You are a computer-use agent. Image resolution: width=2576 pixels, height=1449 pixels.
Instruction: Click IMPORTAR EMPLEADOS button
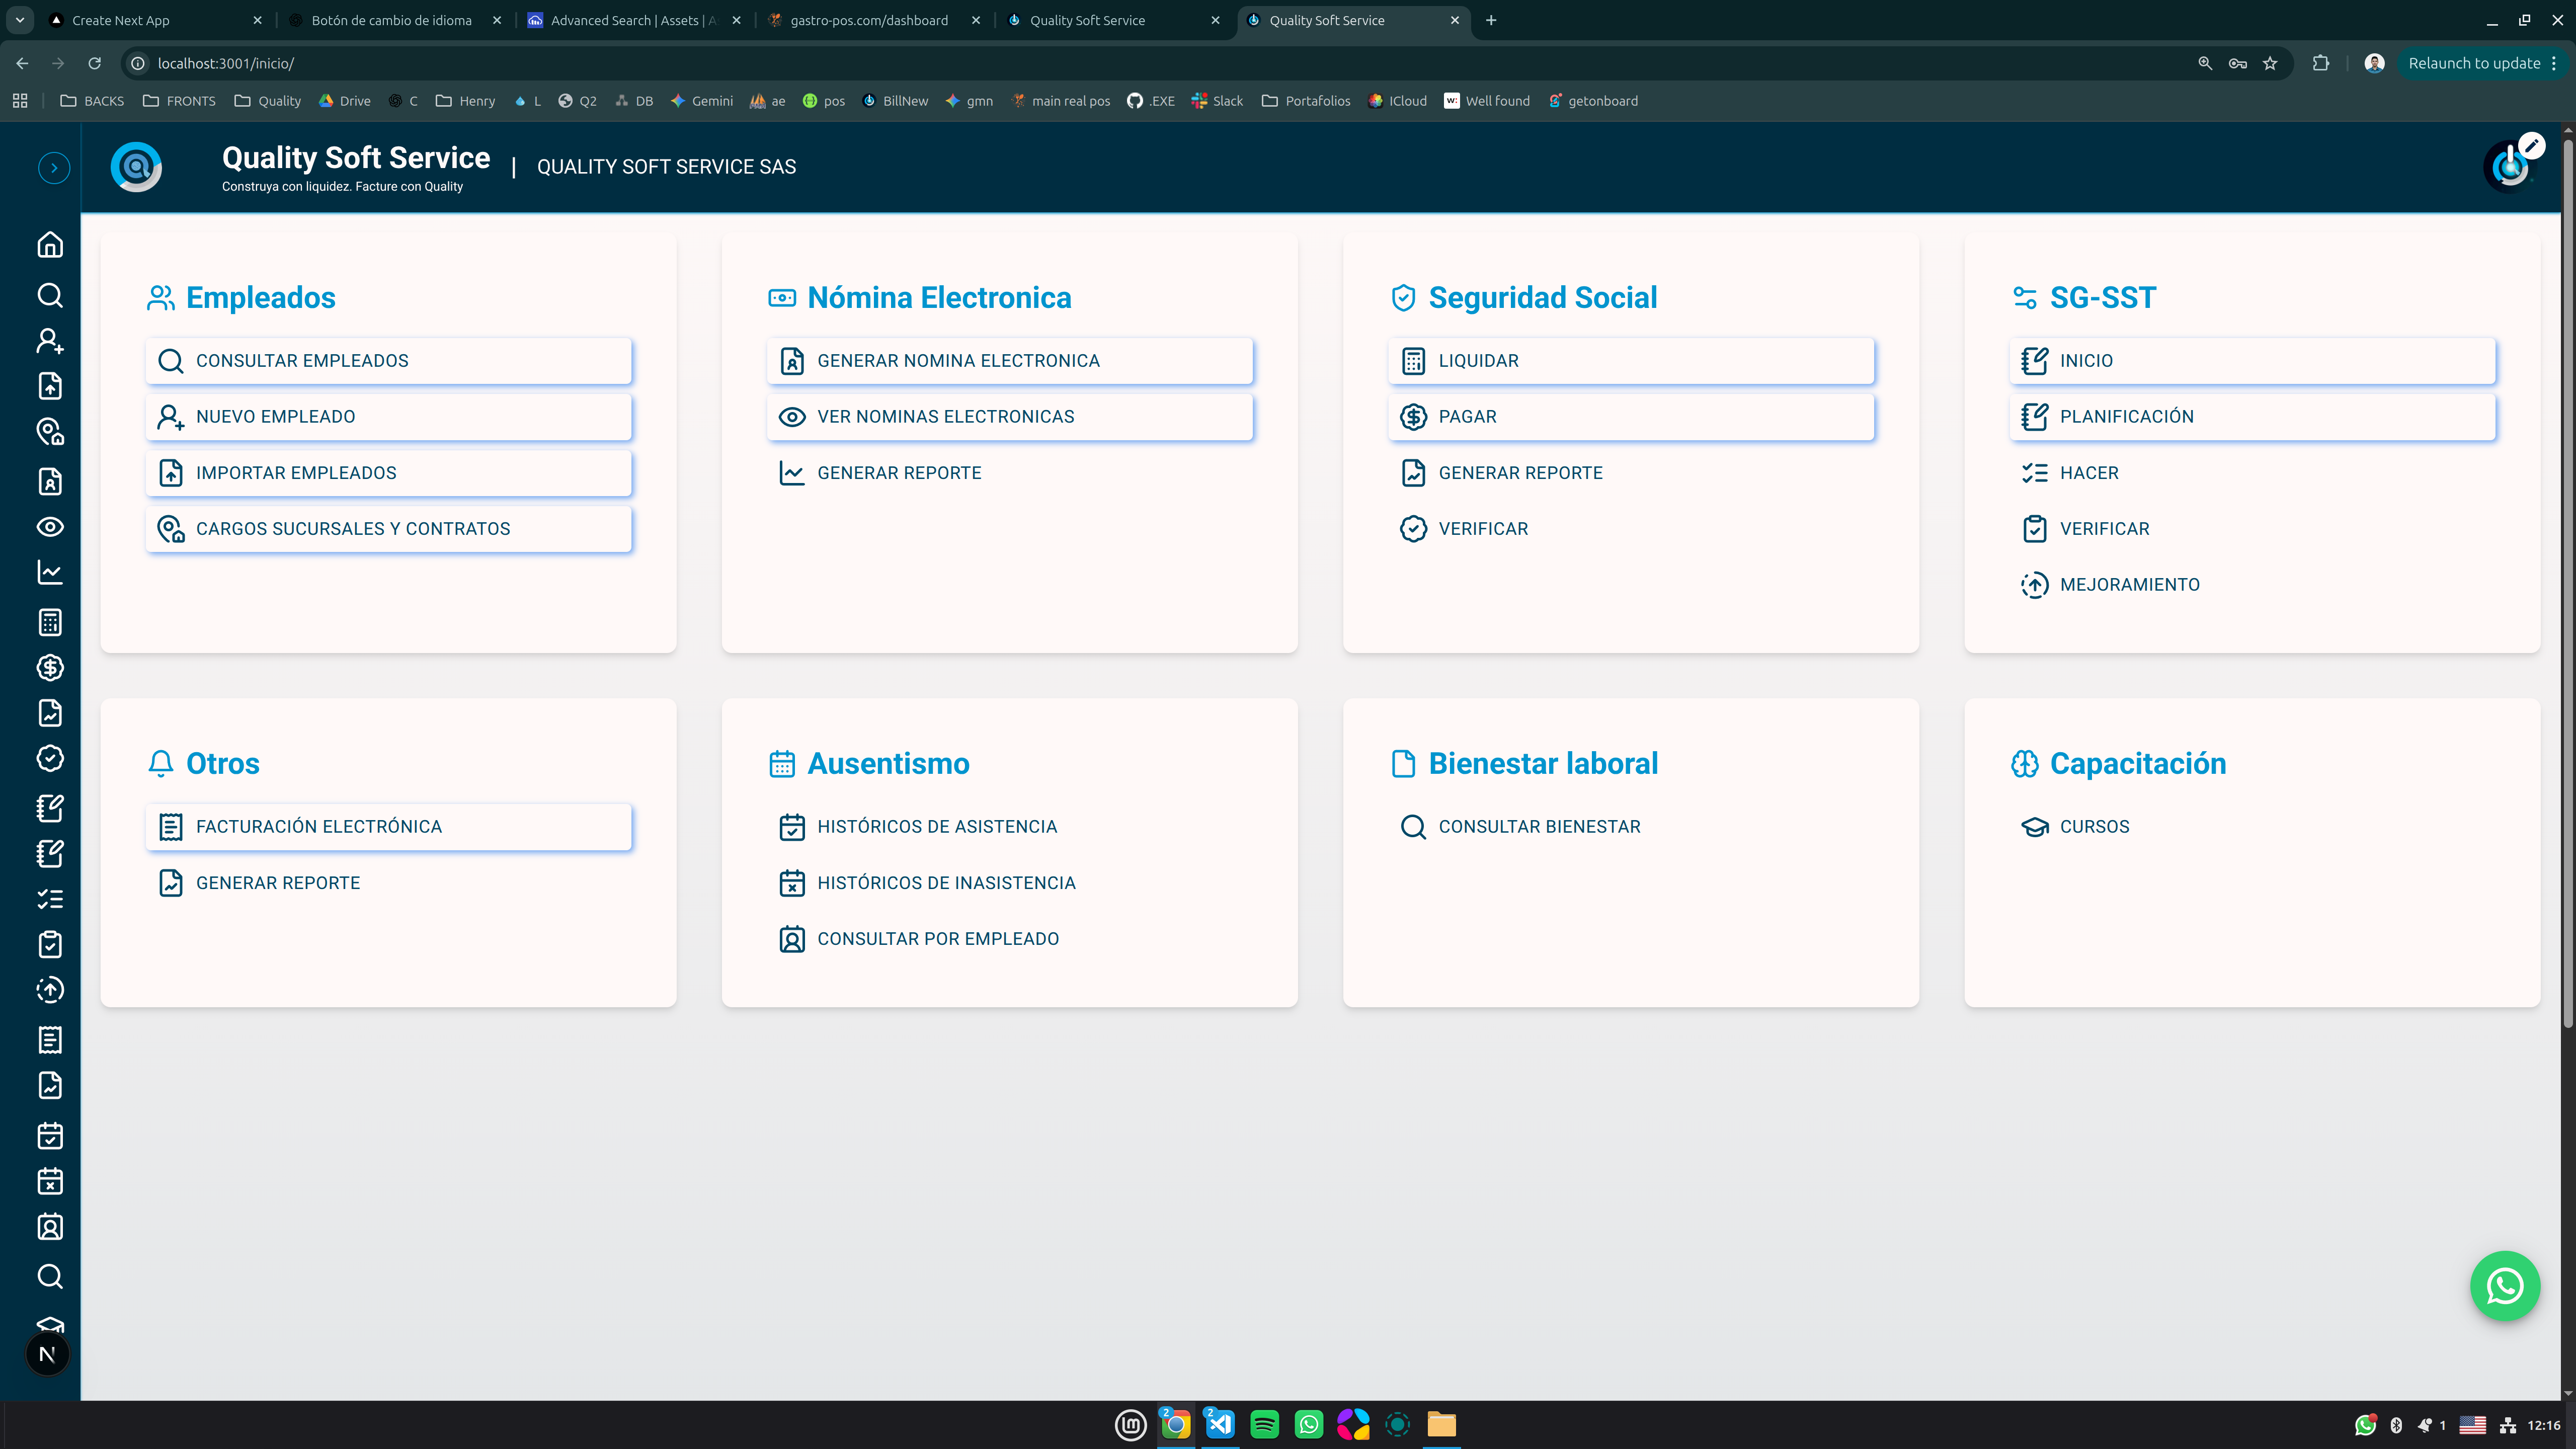click(389, 473)
